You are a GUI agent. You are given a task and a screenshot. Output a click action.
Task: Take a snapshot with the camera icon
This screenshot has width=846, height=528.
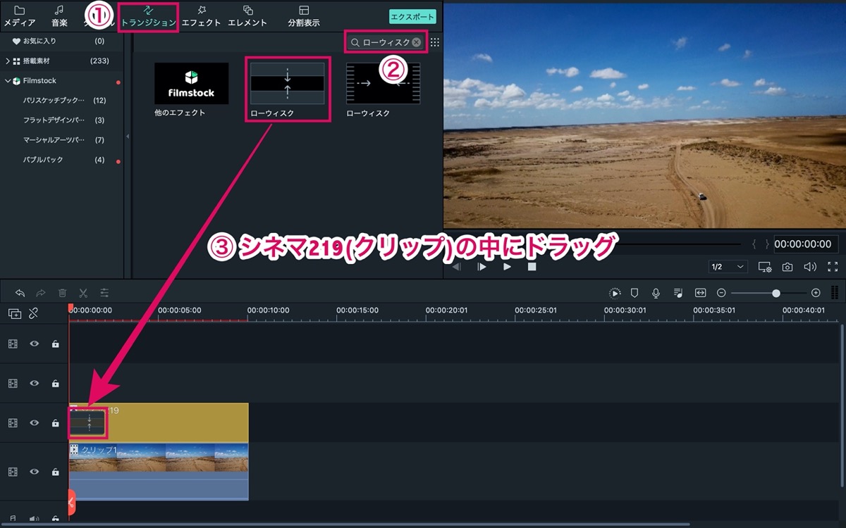point(787,267)
